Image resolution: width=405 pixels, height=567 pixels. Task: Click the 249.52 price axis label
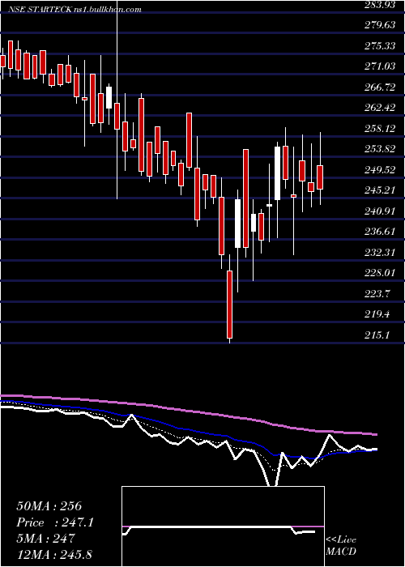point(382,169)
